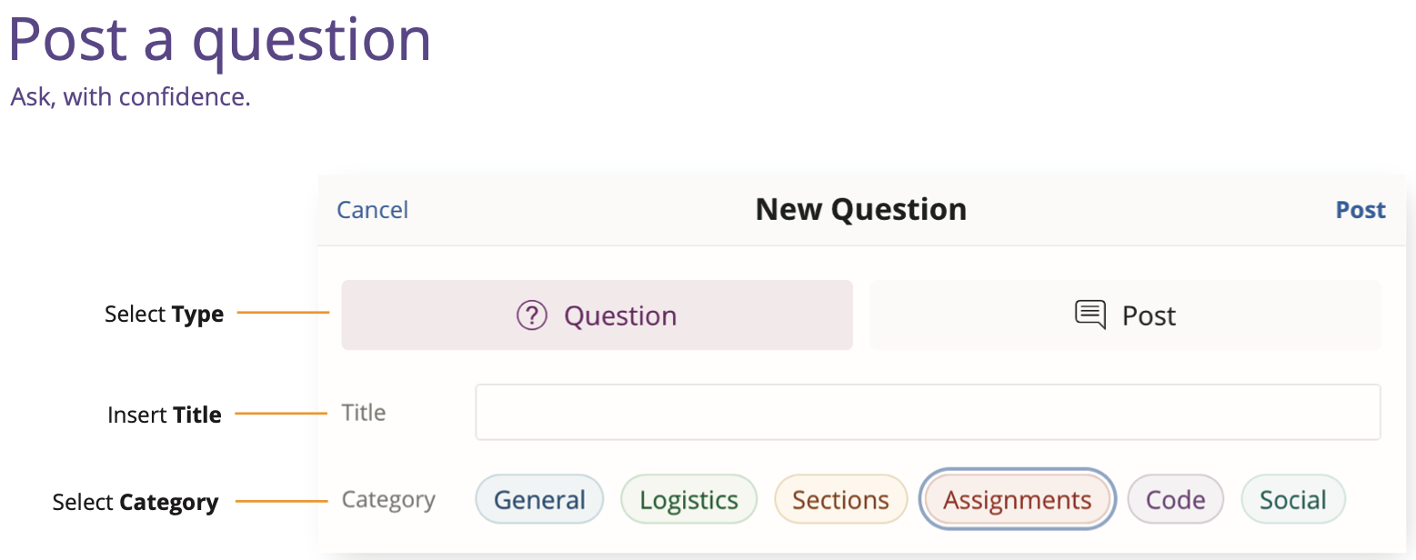Choose the General category
The height and width of the screenshot is (560, 1416).
[x=539, y=499]
